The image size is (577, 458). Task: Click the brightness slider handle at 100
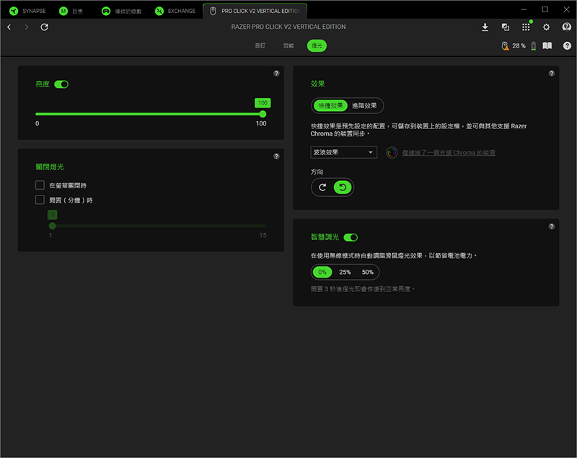point(263,114)
